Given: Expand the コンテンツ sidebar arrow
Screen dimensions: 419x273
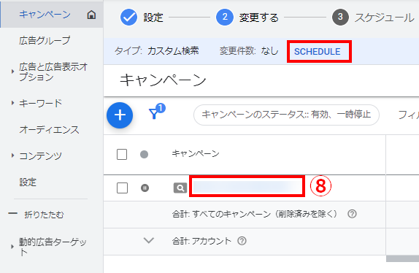Looking at the screenshot, I should click(x=12, y=155).
